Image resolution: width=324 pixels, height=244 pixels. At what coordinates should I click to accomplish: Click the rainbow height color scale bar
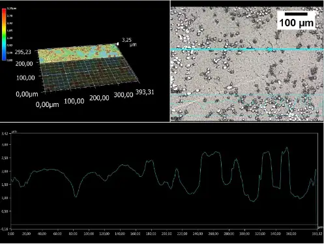[4, 34]
